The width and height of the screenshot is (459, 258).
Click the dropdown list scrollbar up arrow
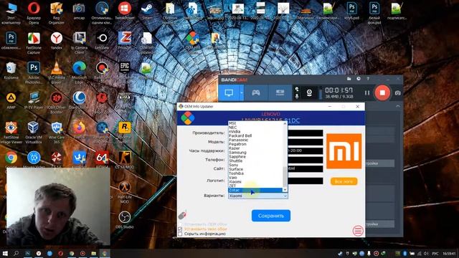285,124
